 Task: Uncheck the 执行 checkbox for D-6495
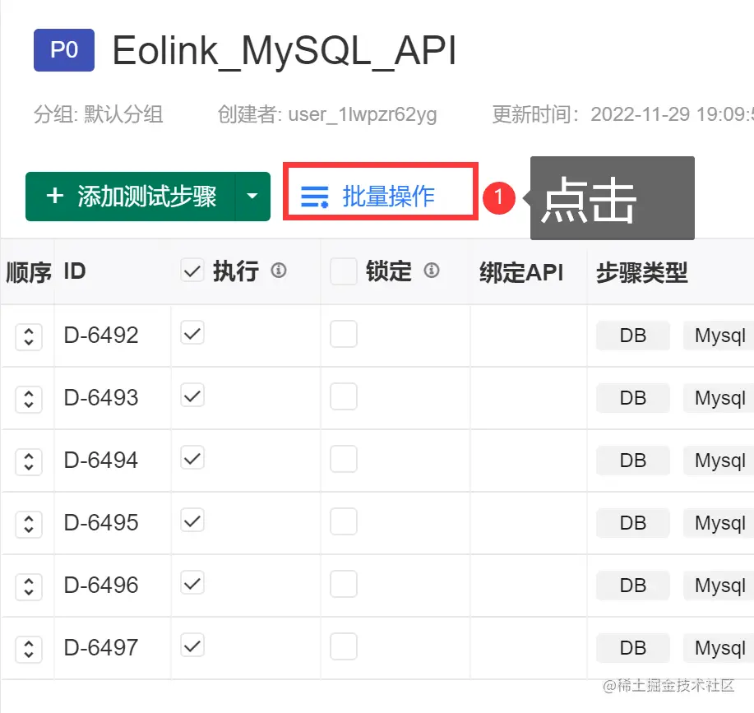click(192, 521)
